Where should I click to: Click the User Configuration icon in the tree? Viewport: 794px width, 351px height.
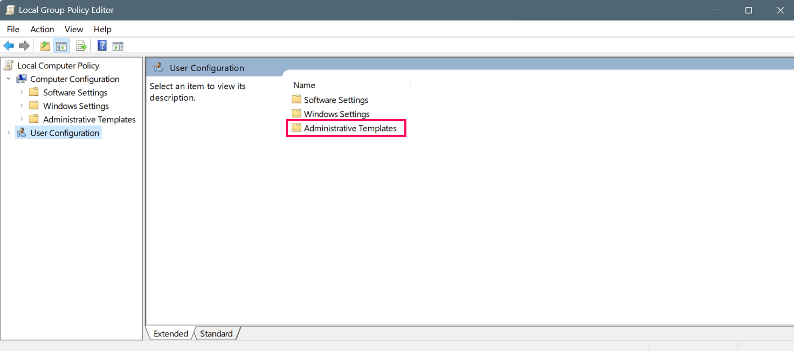click(x=22, y=133)
